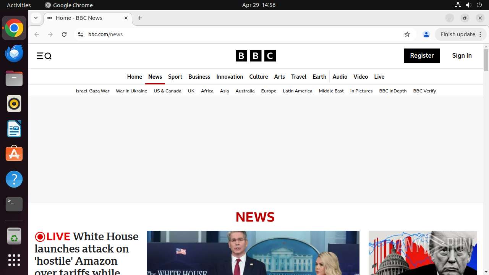489x275 pixels.
Task: Expand the tab search dropdown
Action: (36, 18)
